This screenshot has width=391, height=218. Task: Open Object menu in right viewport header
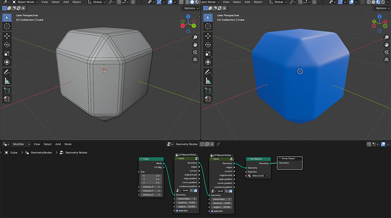tap(258, 2)
